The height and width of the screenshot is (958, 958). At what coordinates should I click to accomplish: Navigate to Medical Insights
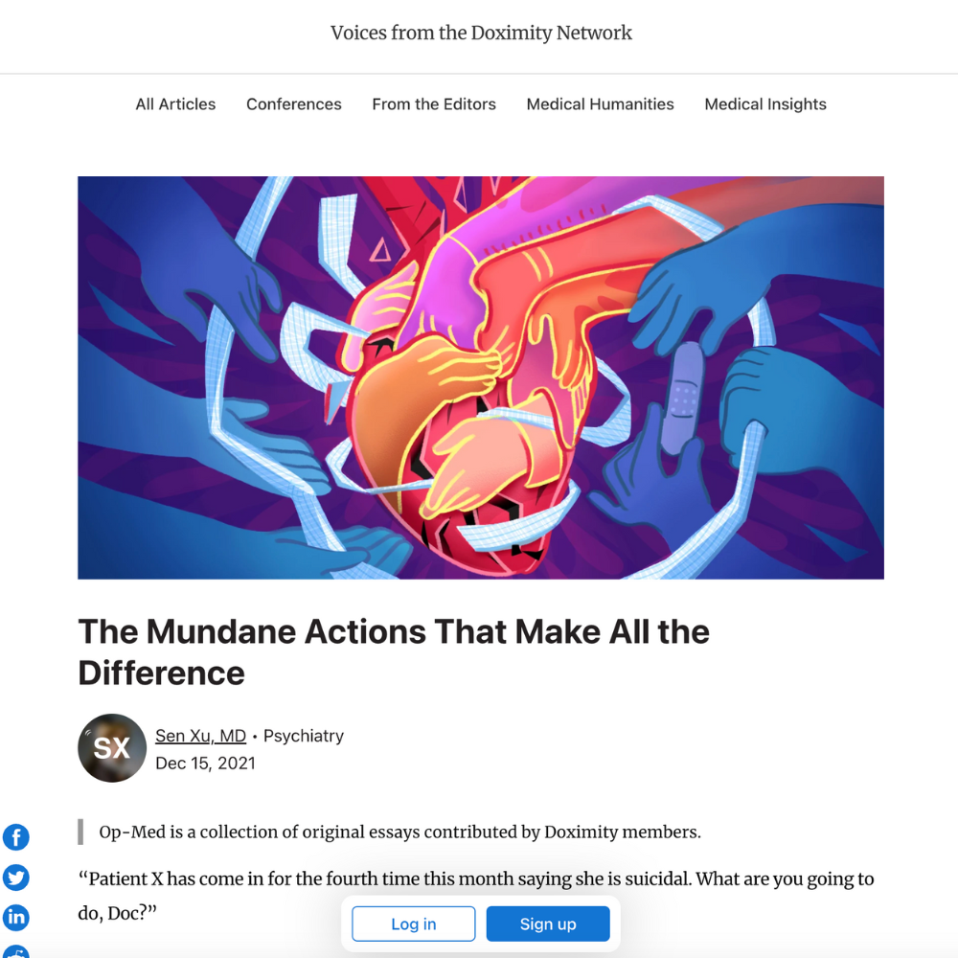click(764, 104)
